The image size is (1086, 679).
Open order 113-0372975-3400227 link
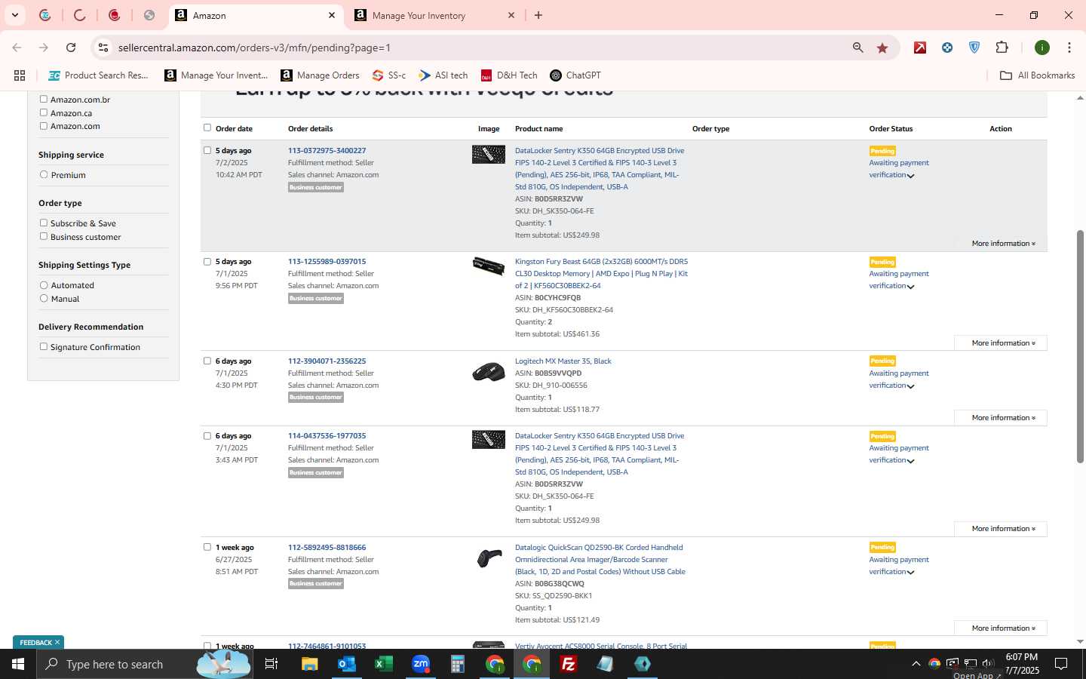327,150
